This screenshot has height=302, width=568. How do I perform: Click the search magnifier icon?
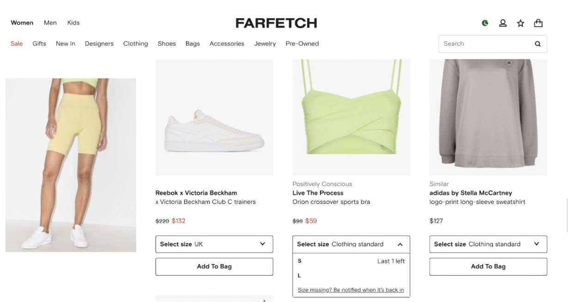point(538,44)
